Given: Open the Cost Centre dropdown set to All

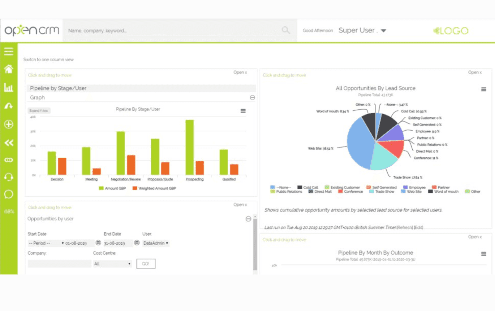Looking at the screenshot, I should point(112,264).
